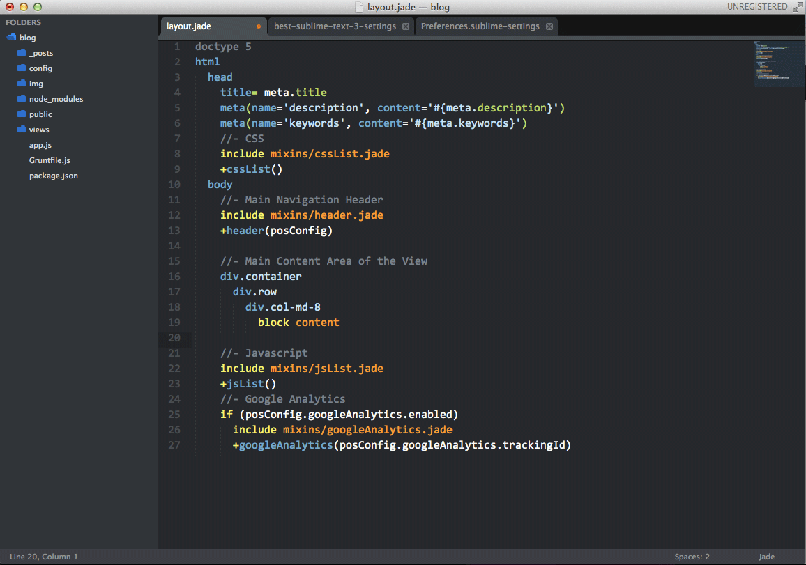Viewport: 806px width, 565px height.
Task: Open the Spaces: 2 indentation menu
Action: point(692,557)
